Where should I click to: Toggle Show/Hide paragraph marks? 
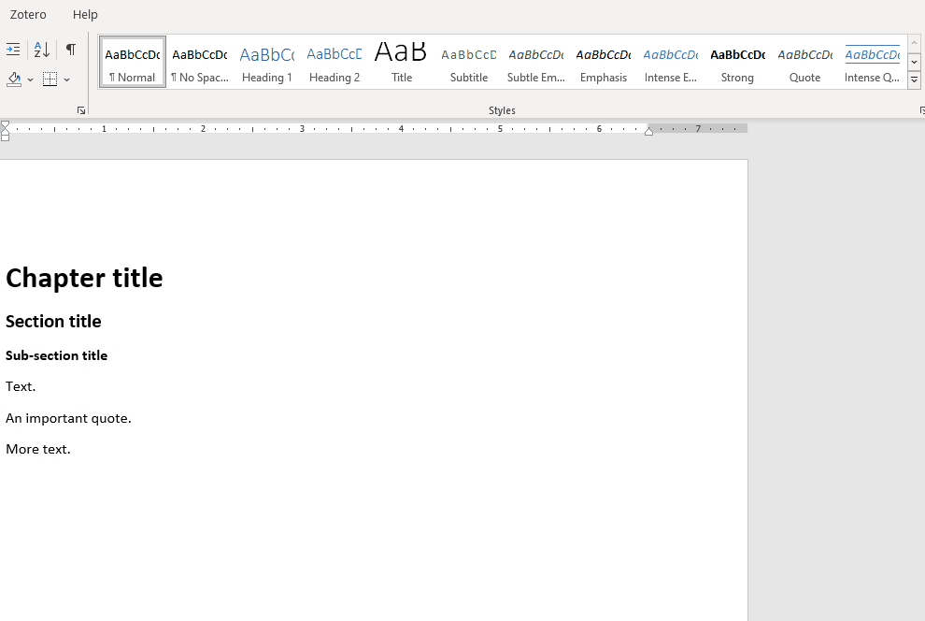[x=71, y=50]
